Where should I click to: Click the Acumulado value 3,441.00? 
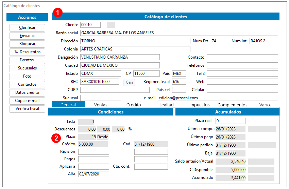[231, 177]
